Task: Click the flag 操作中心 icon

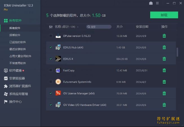Action: (6, 102)
